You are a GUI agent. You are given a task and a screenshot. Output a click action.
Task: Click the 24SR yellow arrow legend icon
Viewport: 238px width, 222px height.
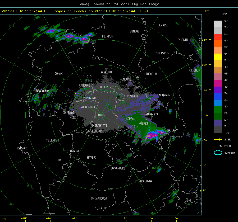(x=218, y=140)
